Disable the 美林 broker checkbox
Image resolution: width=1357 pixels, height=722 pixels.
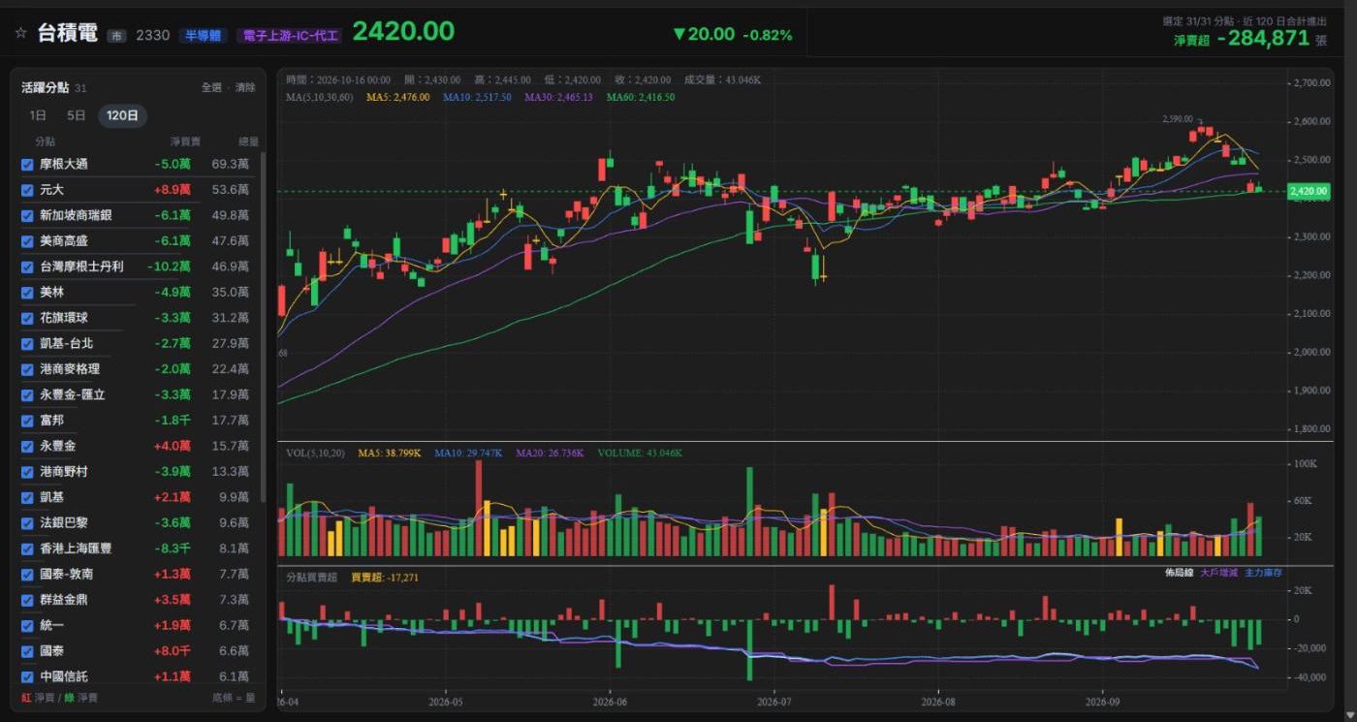pos(27,293)
